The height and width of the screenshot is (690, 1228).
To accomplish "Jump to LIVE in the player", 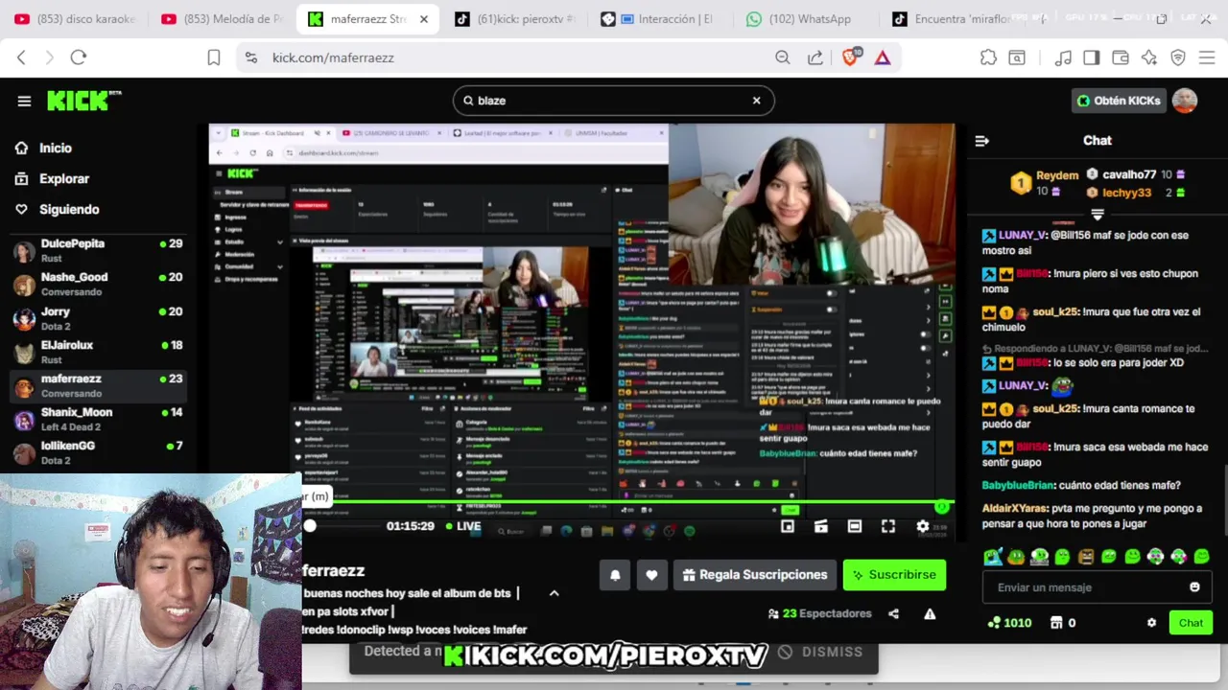I will coord(463,526).
